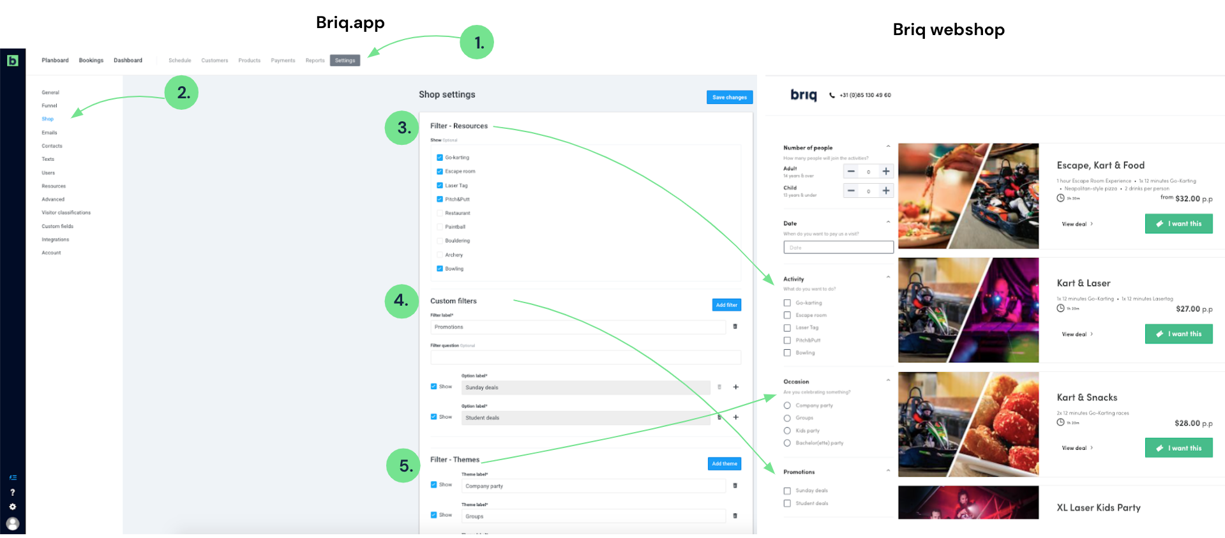
Task: Add an option after Sunday deals
Action: coord(735,387)
